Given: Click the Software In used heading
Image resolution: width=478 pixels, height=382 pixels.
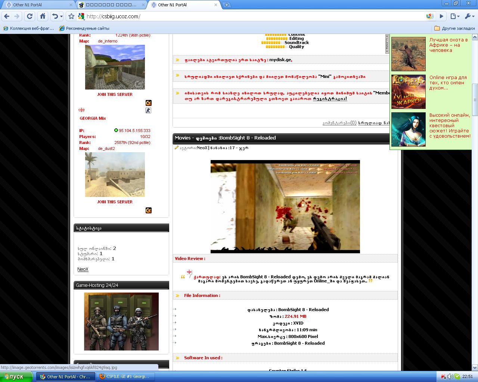Looking at the screenshot, I should [203, 358].
